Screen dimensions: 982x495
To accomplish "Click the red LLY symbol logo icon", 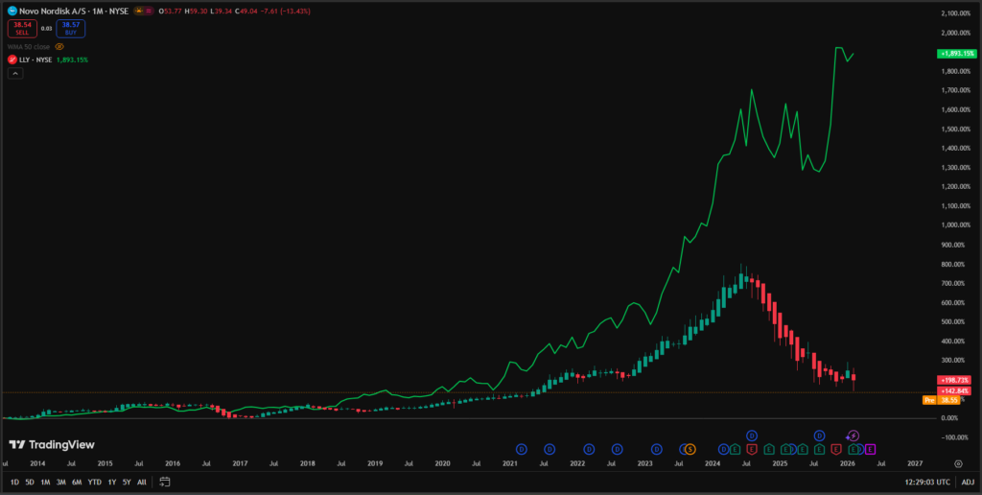I will pyautogui.click(x=12, y=59).
